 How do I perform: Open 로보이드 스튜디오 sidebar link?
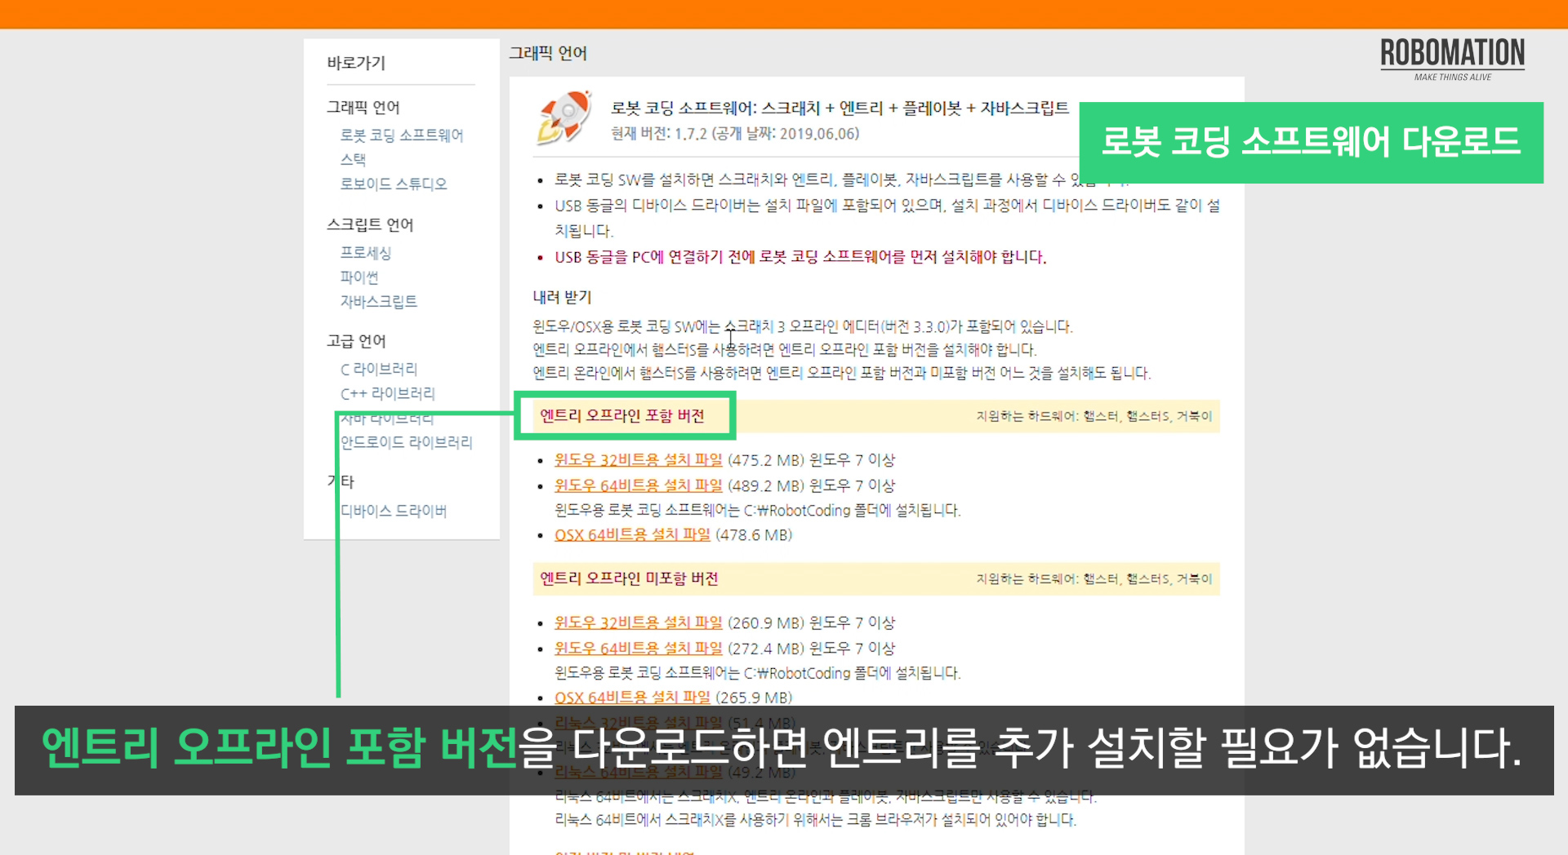tap(394, 184)
